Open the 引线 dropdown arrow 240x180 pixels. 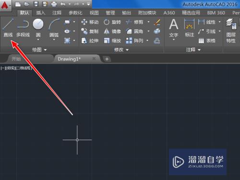[220, 31]
